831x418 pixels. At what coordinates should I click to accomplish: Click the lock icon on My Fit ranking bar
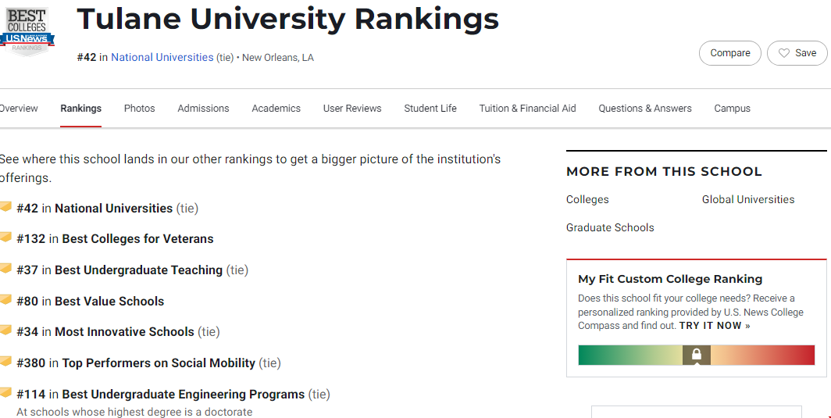(x=697, y=355)
